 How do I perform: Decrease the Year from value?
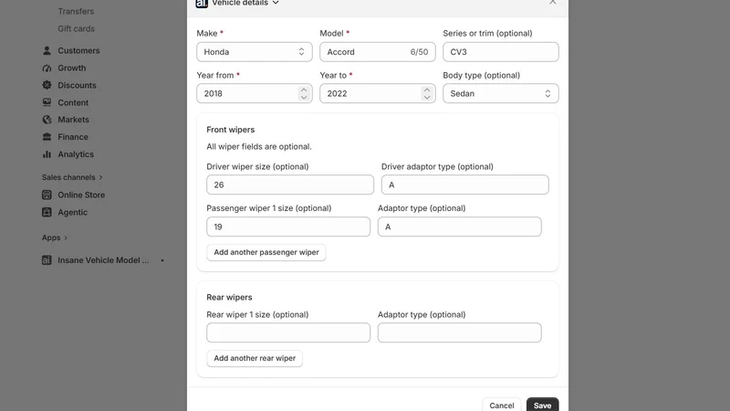[x=304, y=98]
